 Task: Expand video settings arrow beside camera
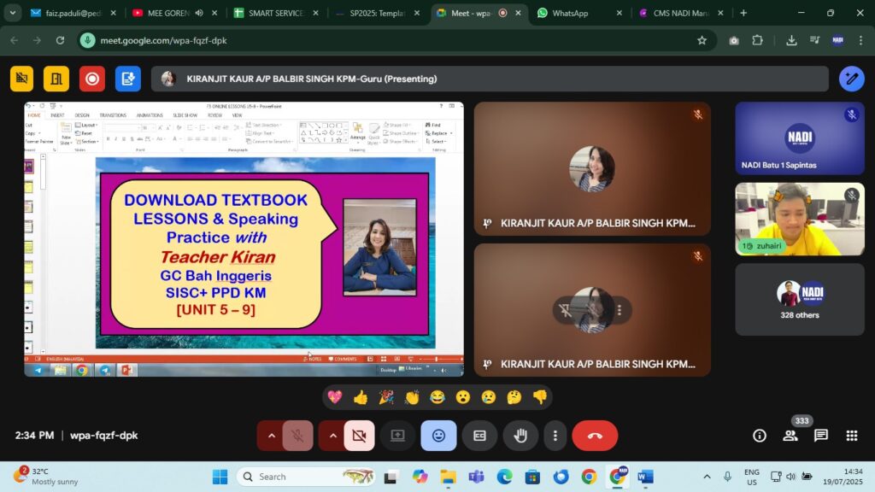click(x=332, y=436)
